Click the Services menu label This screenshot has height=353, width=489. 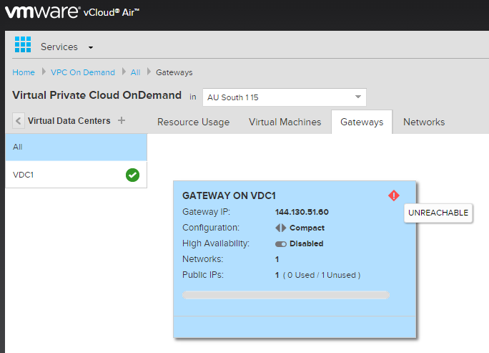click(59, 47)
